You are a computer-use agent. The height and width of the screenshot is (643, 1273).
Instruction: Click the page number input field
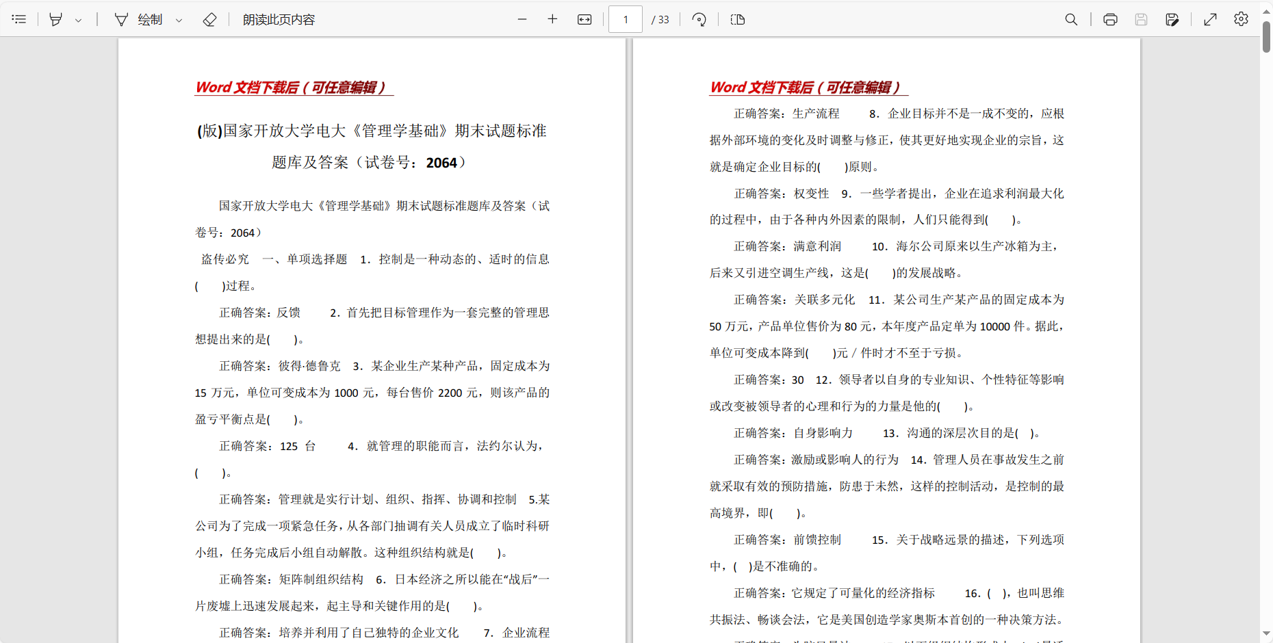(x=626, y=19)
